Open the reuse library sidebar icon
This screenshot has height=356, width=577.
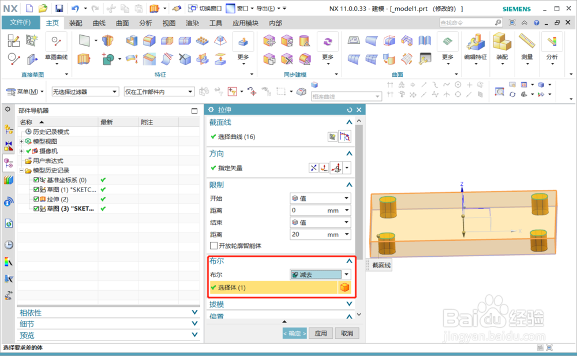[x=9, y=181]
